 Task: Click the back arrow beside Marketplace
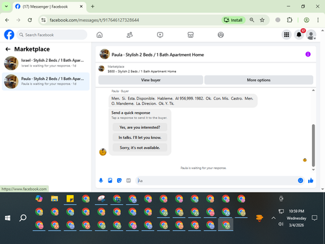(x=8, y=49)
